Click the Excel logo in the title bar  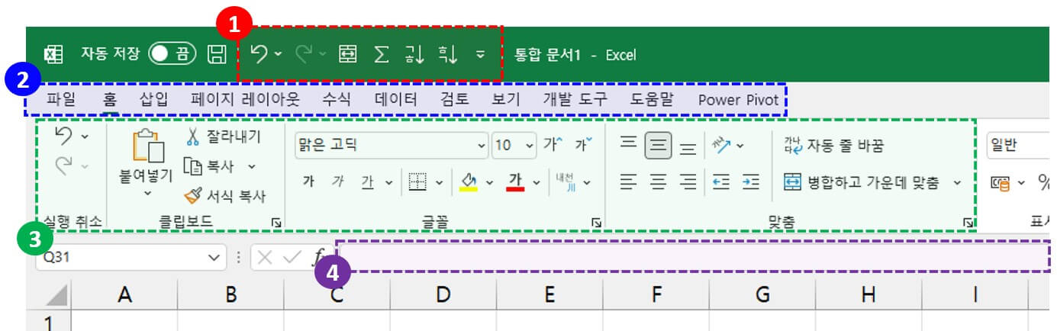(53, 54)
